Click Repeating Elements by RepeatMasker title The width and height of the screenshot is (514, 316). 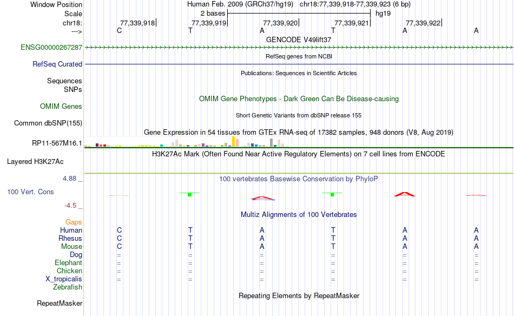[x=299, y=295]
